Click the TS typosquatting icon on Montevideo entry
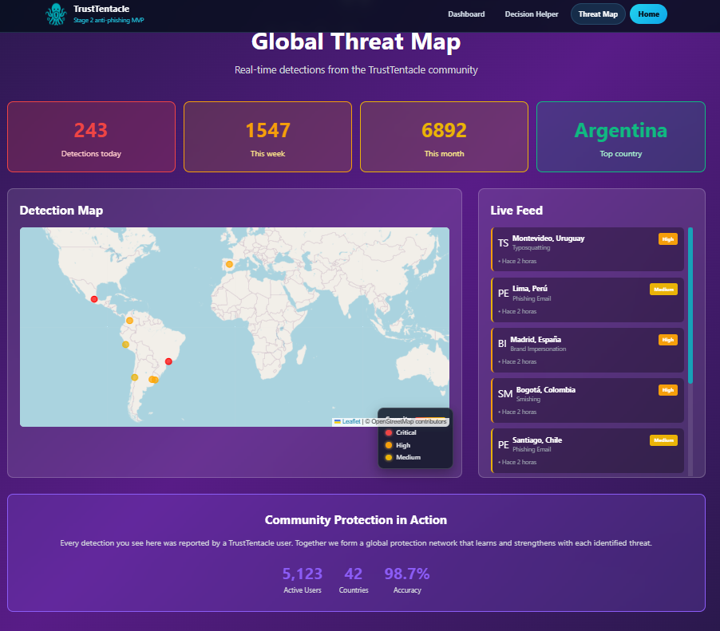This screenshot has width=720, height=631. [x=501, y=241]
